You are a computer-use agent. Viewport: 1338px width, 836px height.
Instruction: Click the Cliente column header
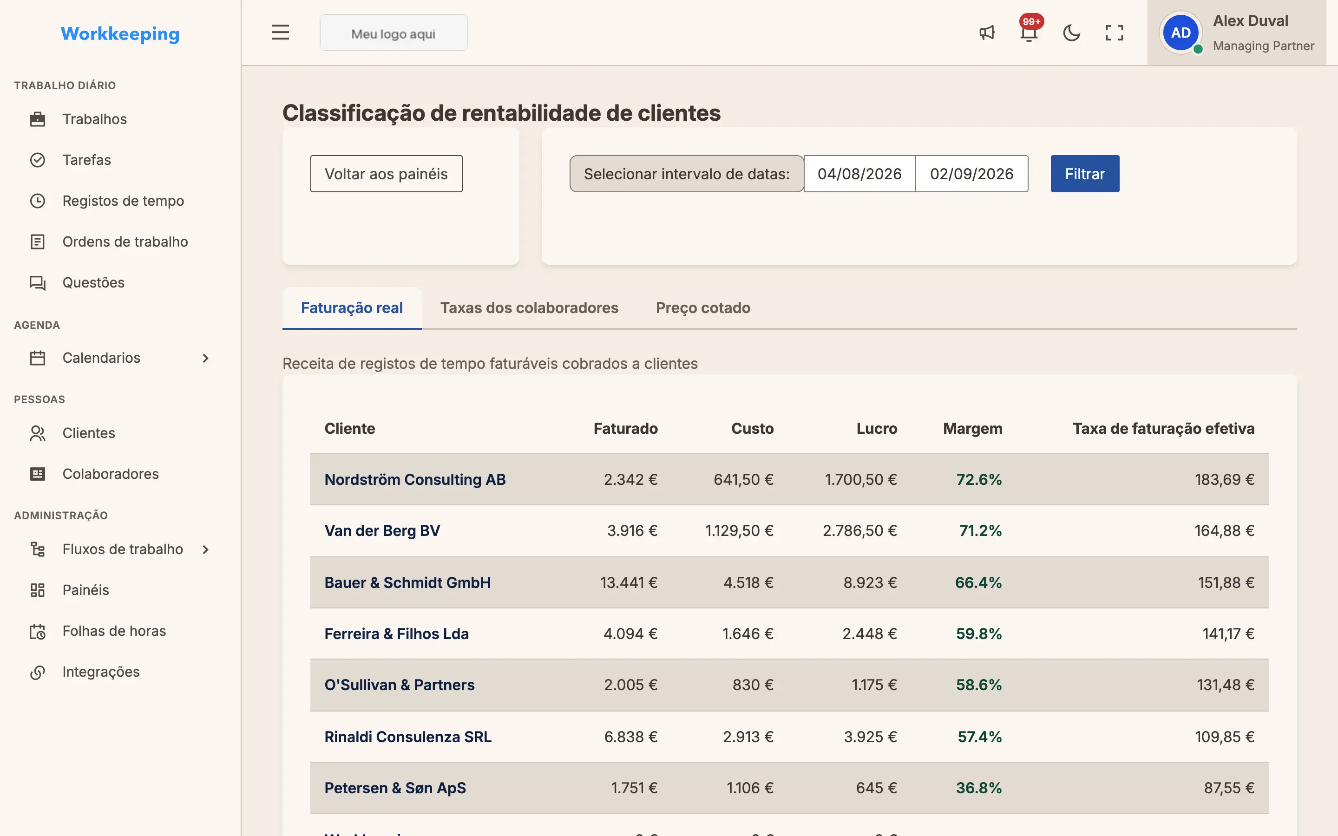349,429
